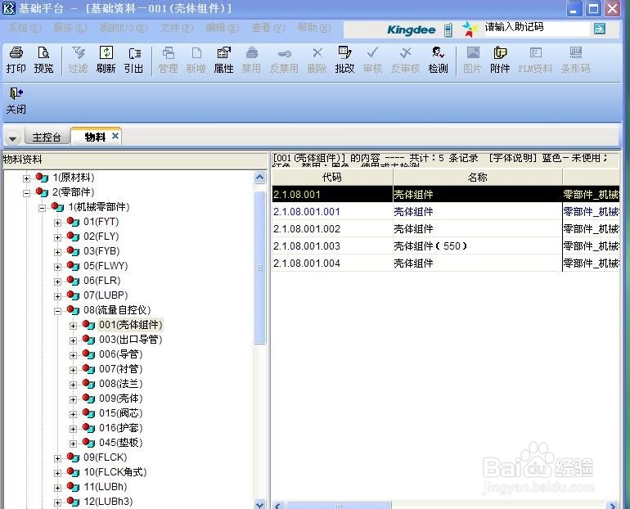The height and width of the screenshot is (509, 630).
Task: Open the 服务(L) menu
Action: (x=70, y=28)
